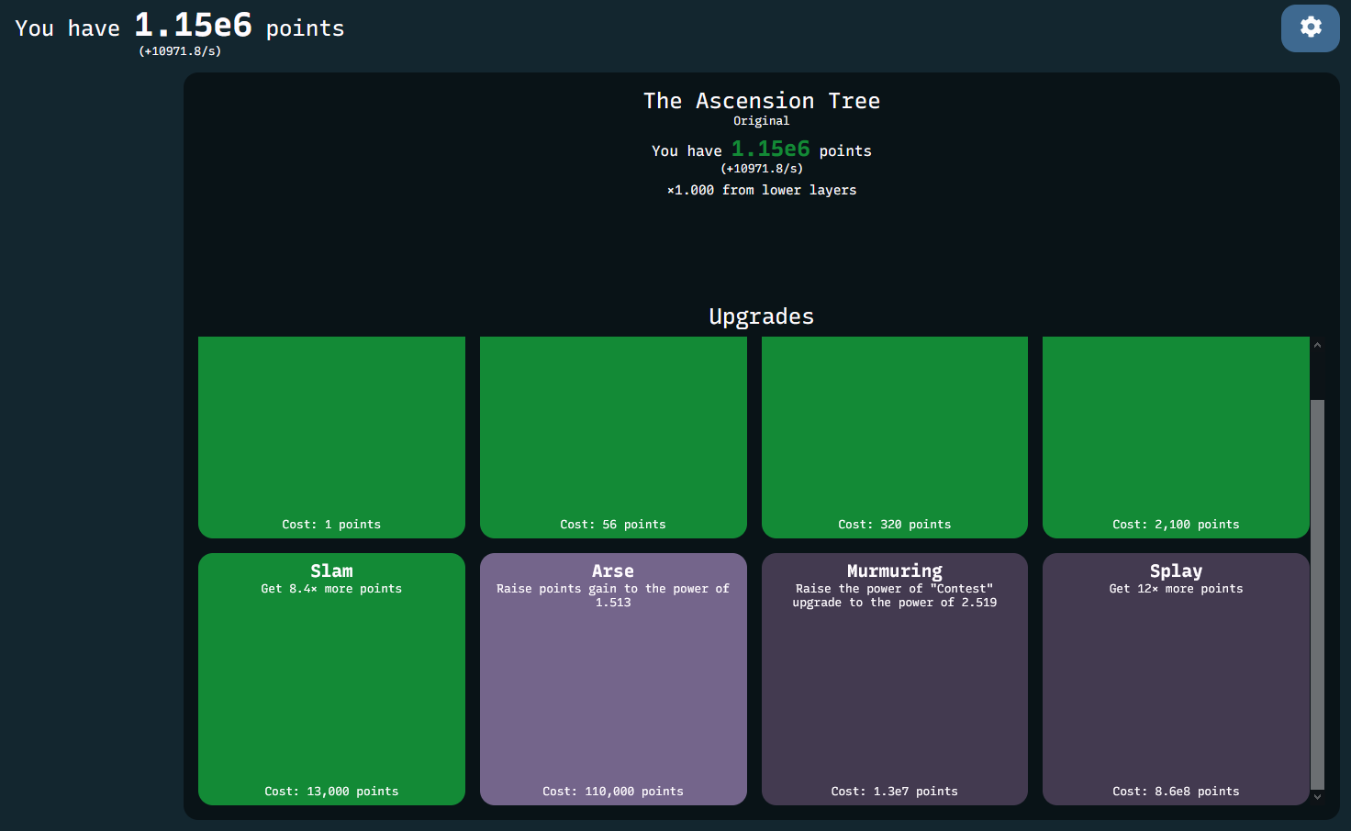Screen dimensions: 1351x831
Task: Click the ×1.000 from lower layers text
Action: click(761, 190)
